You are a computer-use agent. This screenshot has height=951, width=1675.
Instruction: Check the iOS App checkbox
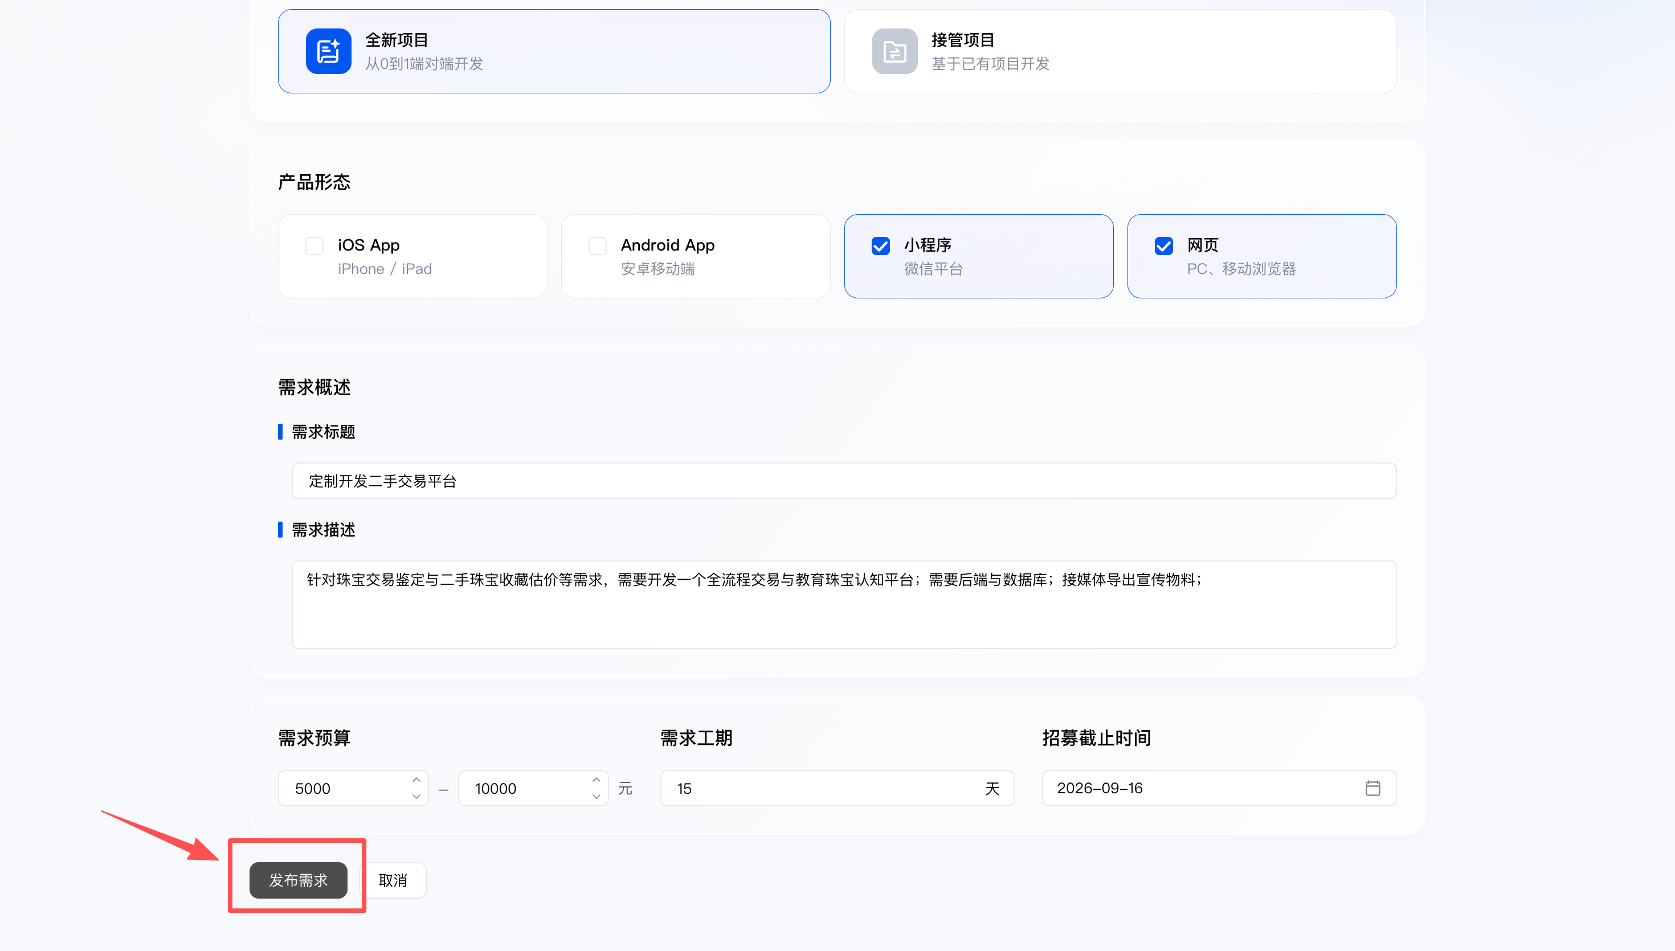(314, 245)
